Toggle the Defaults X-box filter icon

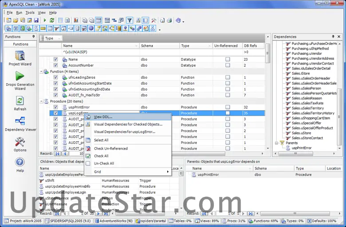pos(16,28)
